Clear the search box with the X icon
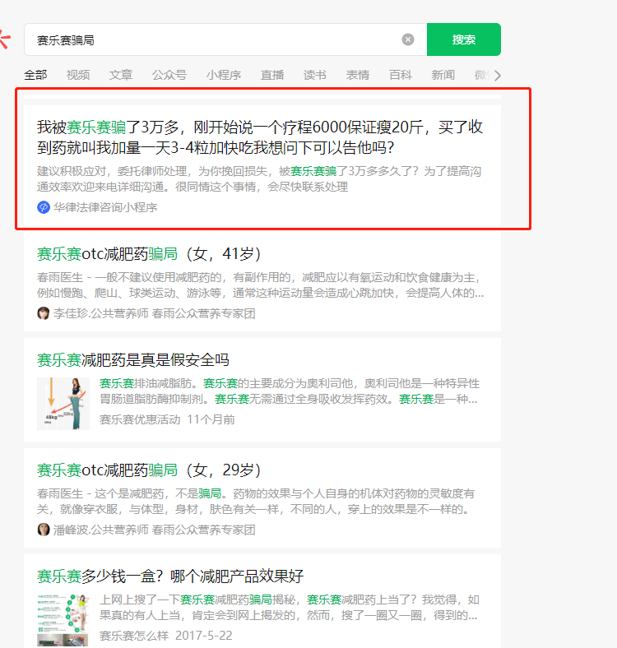 [x=408, y=39]
